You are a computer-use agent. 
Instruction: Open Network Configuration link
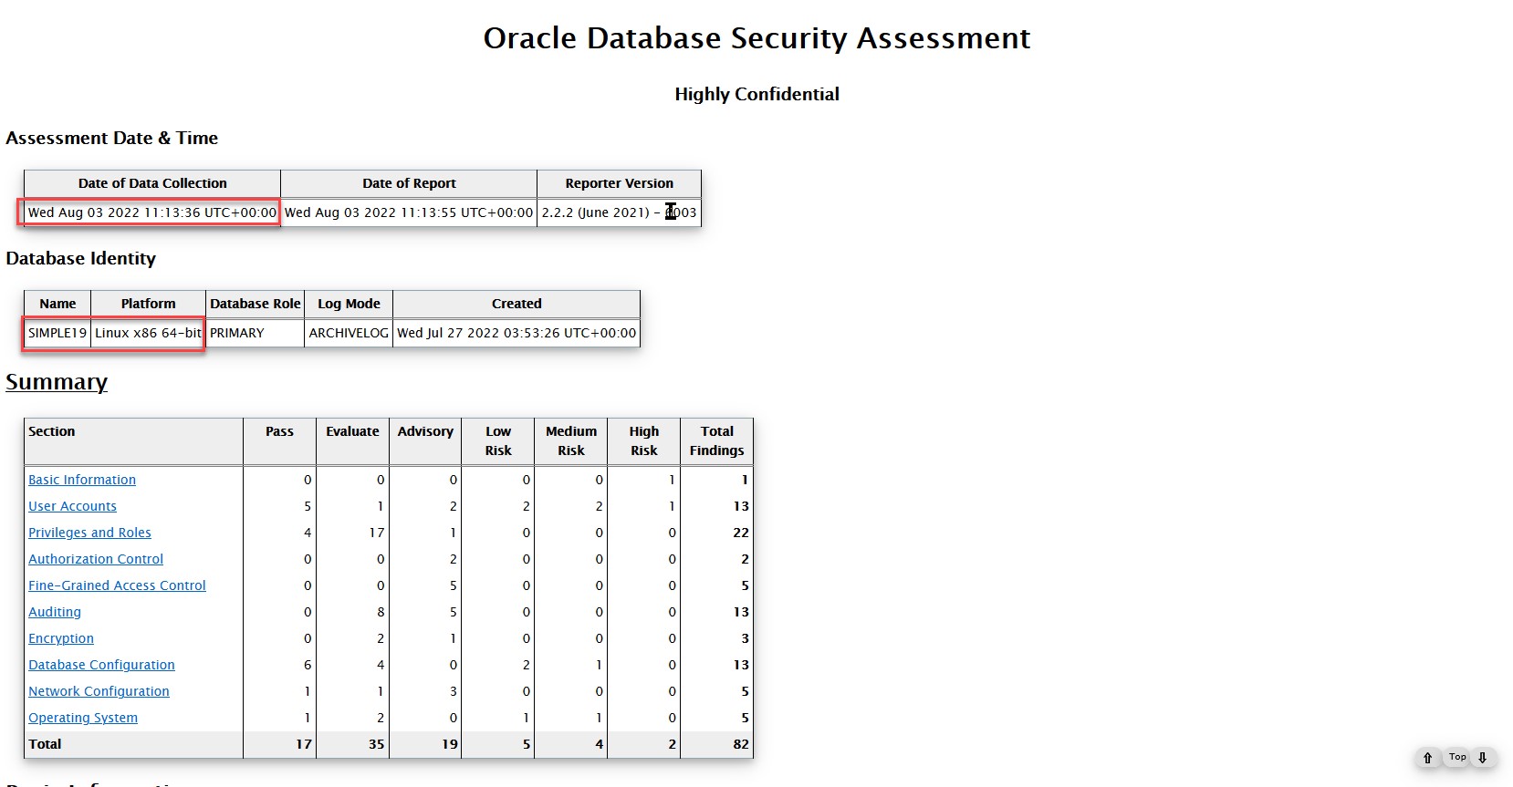99,691
